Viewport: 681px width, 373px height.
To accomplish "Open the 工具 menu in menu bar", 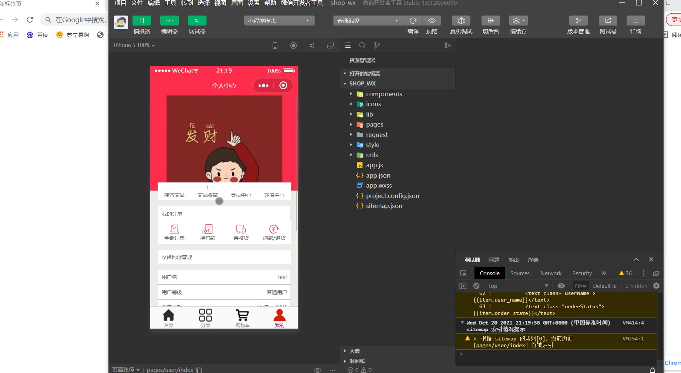I will 170,3.
